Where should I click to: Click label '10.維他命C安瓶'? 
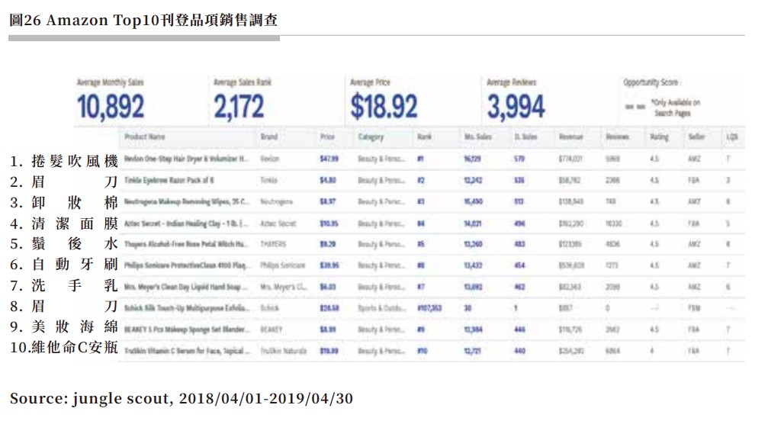click(x=63, y=348)
